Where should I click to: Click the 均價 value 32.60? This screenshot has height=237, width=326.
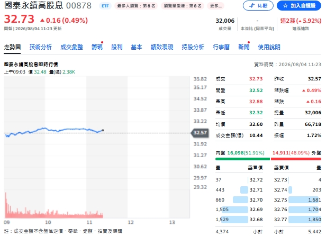[256, 124]
